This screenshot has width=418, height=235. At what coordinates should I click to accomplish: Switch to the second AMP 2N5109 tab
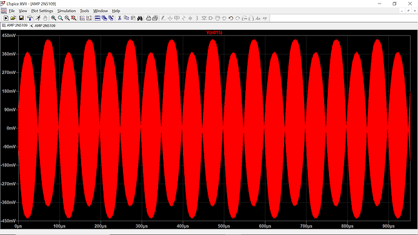[x=42, y=25]
